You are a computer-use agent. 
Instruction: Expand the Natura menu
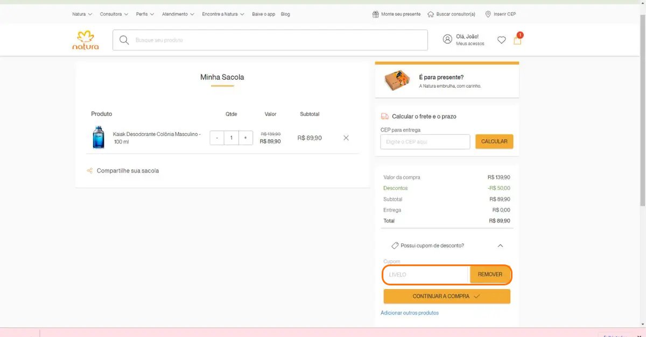pyautogui.click(x=82, y=14)
